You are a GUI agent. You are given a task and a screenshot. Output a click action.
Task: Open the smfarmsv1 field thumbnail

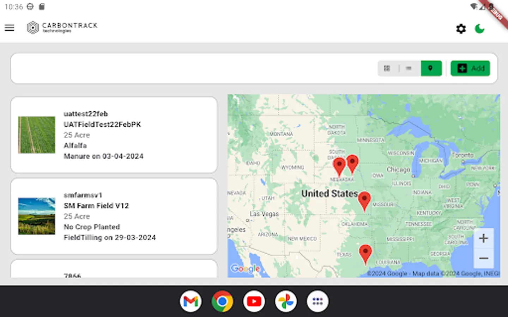tap(37, 216)
